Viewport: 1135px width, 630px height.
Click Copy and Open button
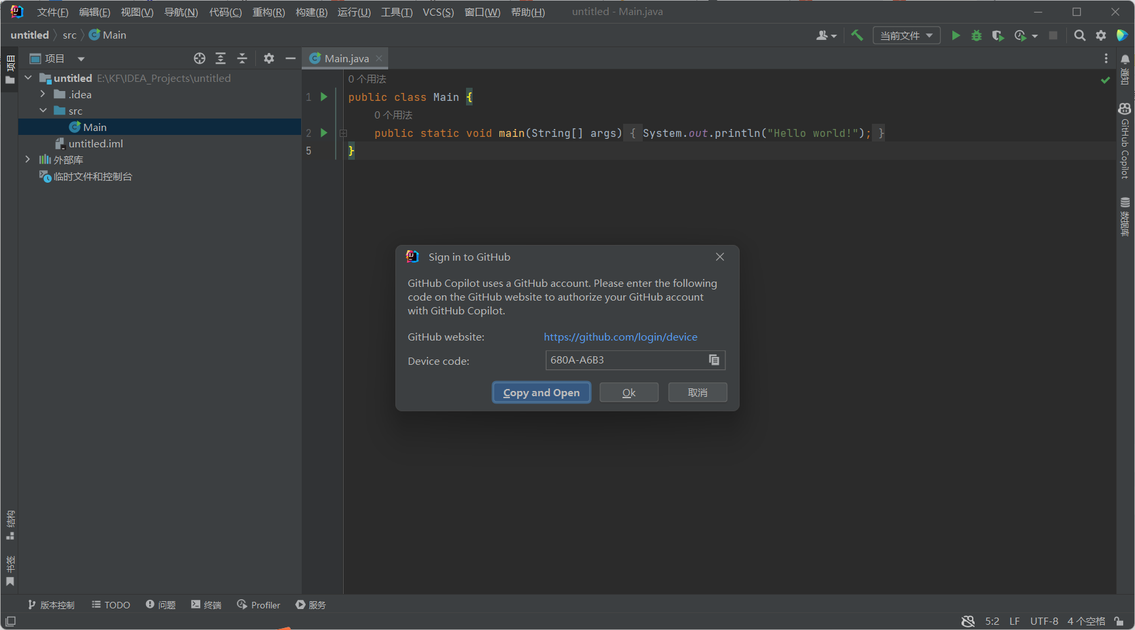(x=541, y=392)
